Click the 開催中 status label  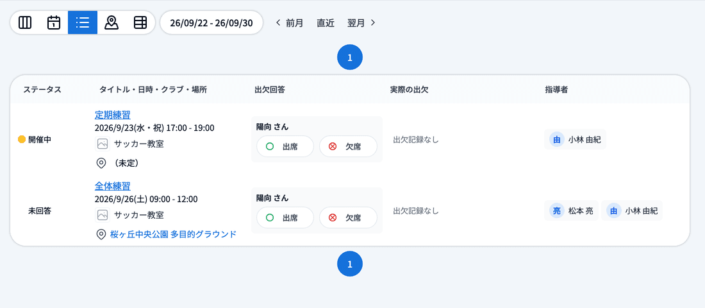click(x=40, y=140)
